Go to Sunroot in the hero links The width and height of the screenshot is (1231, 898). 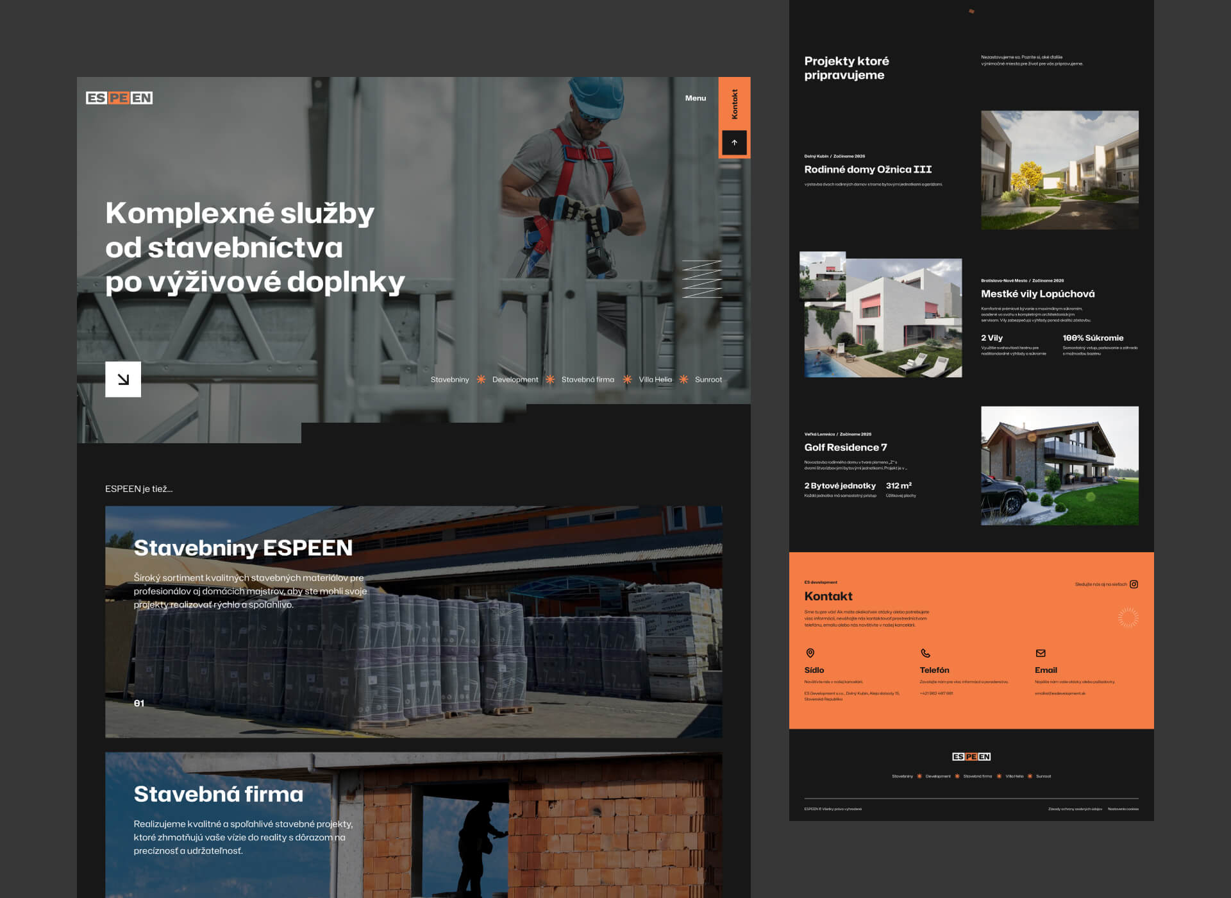pyautogui.click(x=708, y=380)
